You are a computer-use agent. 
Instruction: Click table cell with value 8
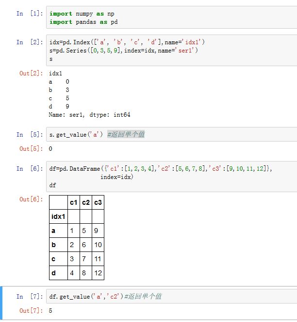click(x=86, y=273)
